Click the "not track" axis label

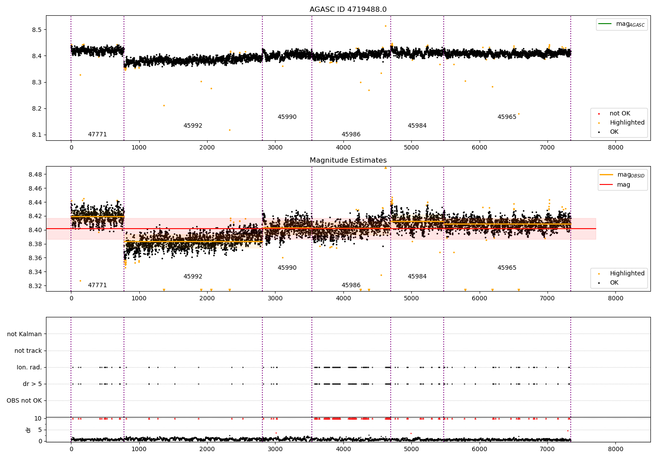pyautogui.click(x=28, y=351)
